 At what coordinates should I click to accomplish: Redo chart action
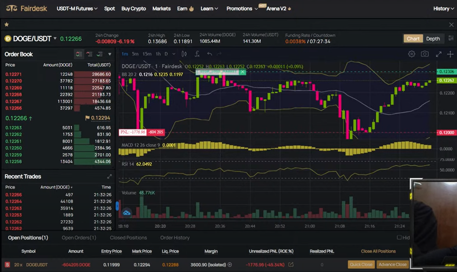(219, 54)
